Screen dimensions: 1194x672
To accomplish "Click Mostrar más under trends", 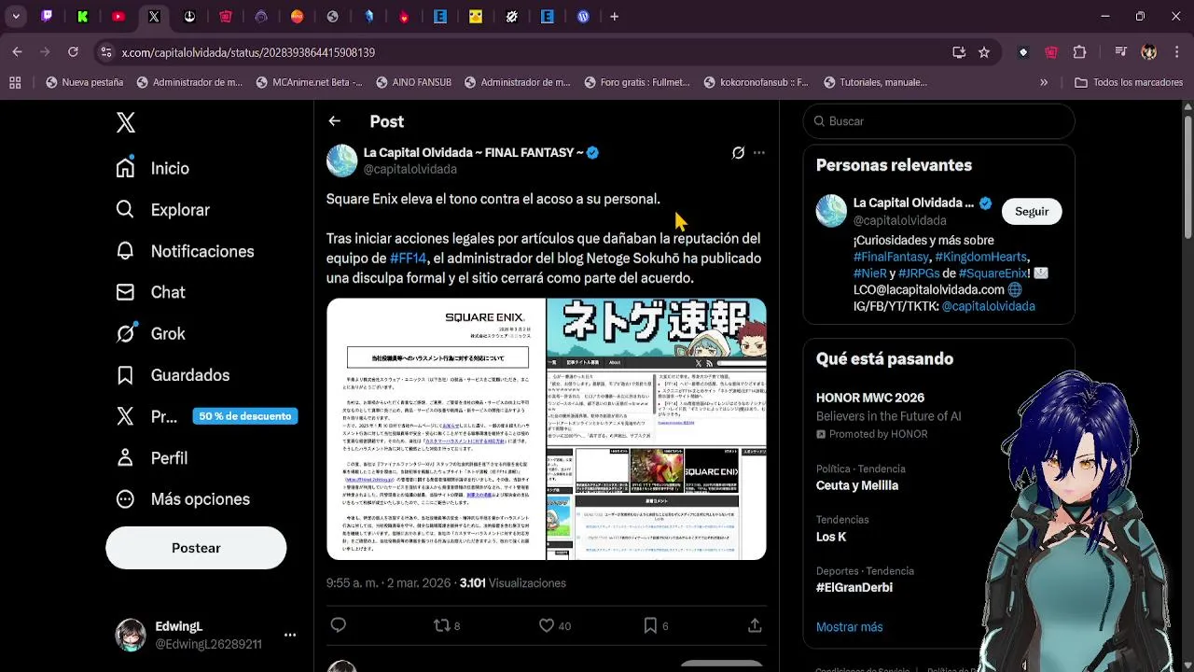I will 849,627.
